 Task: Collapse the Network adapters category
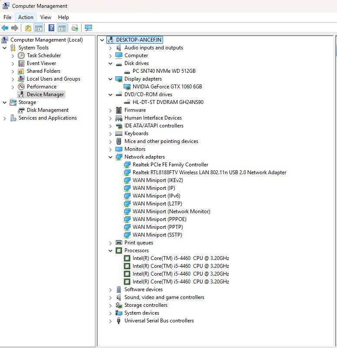click(x=111, y=157)
